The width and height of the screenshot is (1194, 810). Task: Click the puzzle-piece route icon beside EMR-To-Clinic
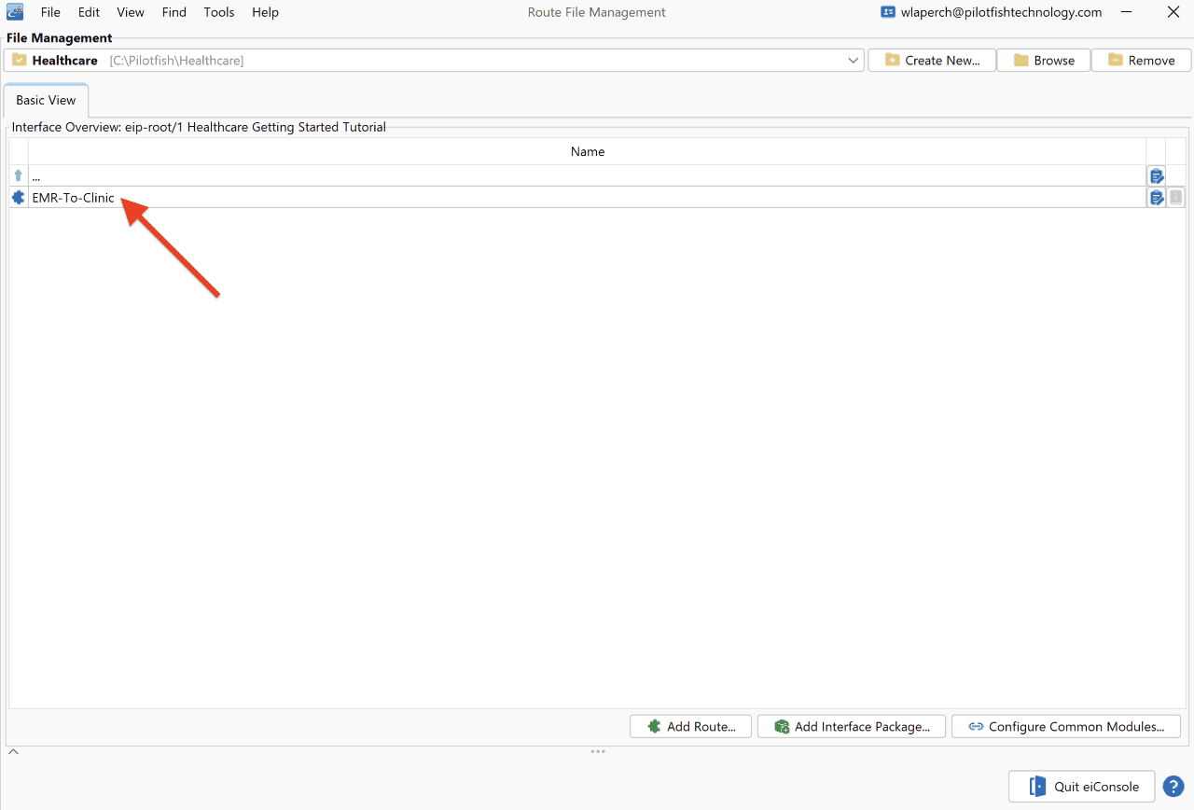(x=18, y=197)
